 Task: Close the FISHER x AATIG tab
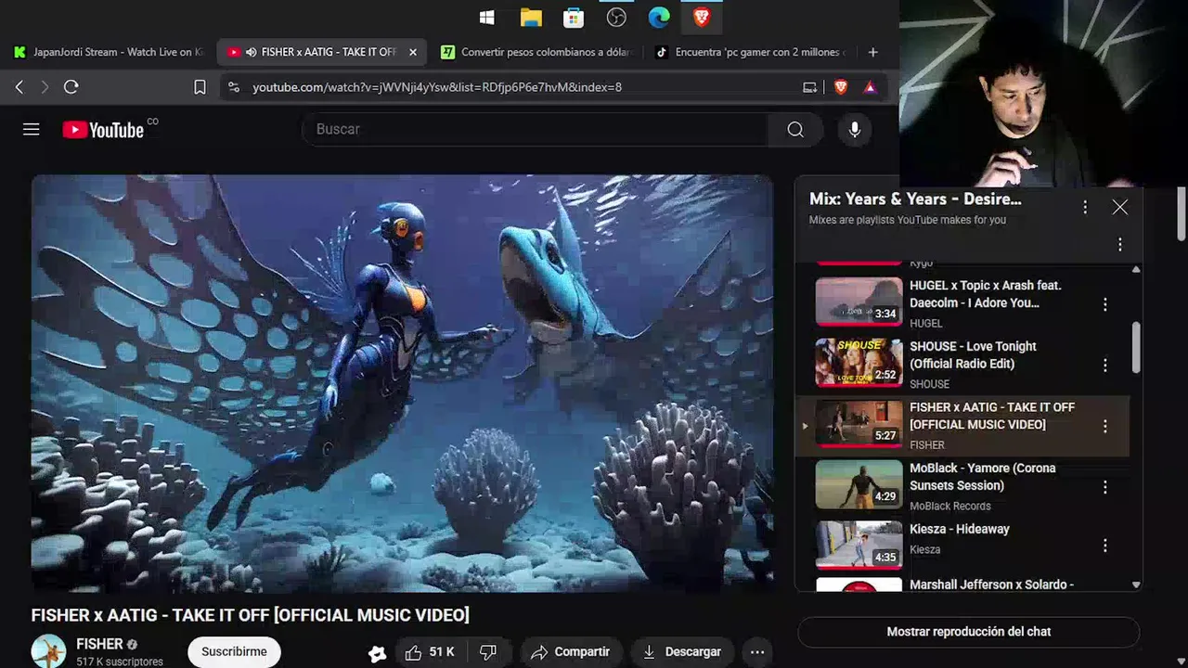click(413, 52)
